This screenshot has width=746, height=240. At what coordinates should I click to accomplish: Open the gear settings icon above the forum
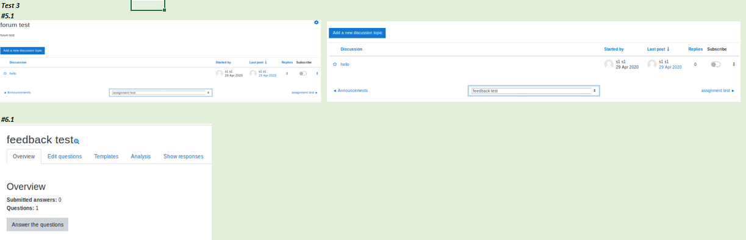coord(316,23)
